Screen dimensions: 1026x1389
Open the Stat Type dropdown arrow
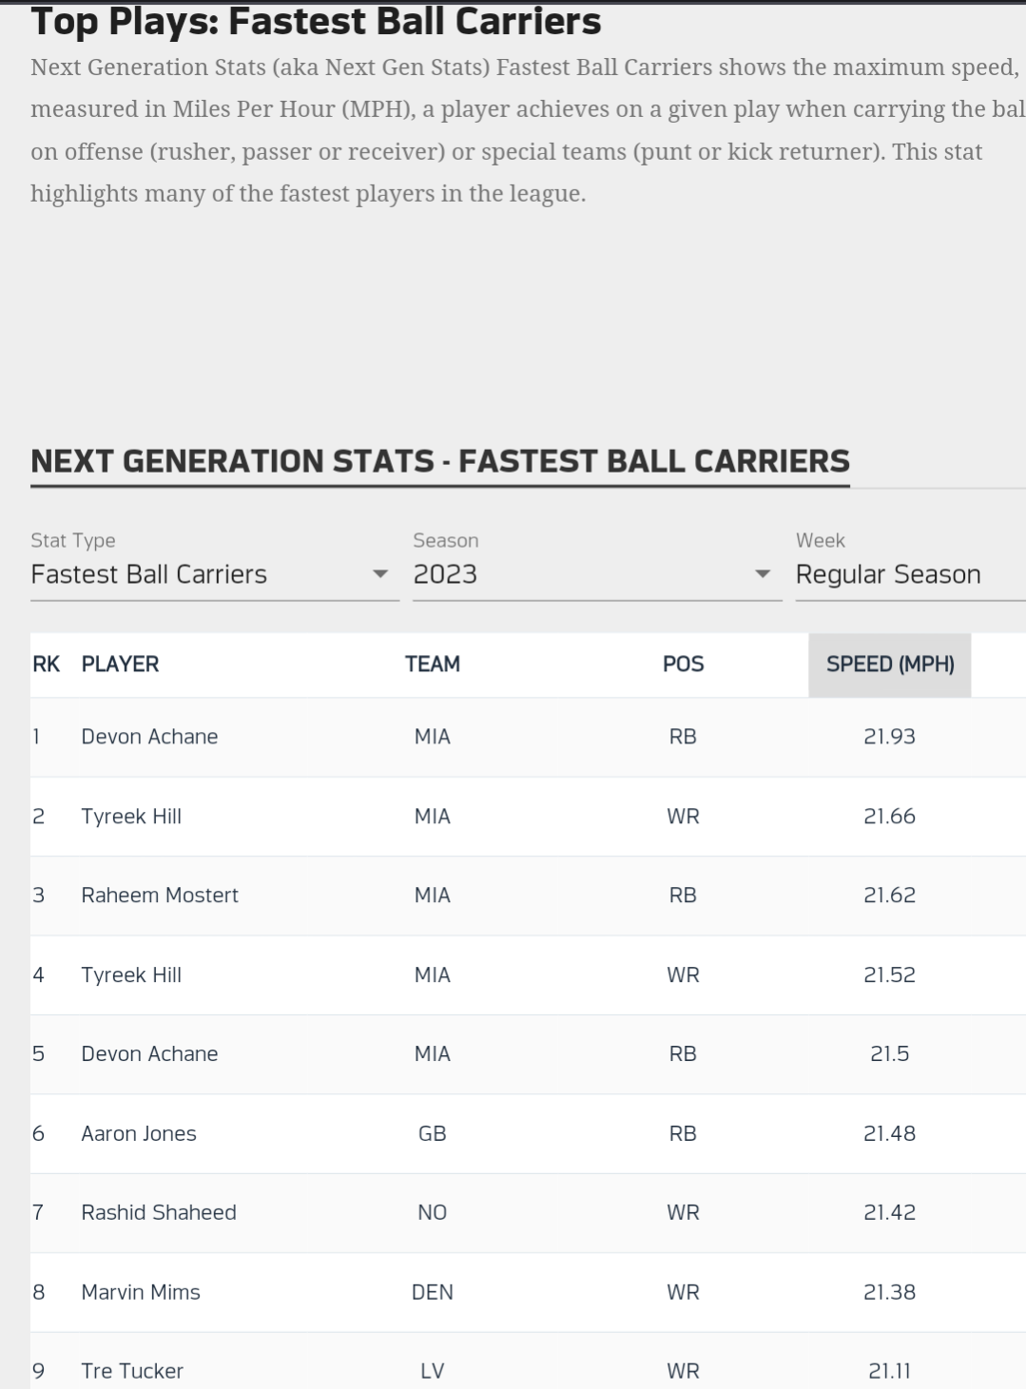point(380,574)
